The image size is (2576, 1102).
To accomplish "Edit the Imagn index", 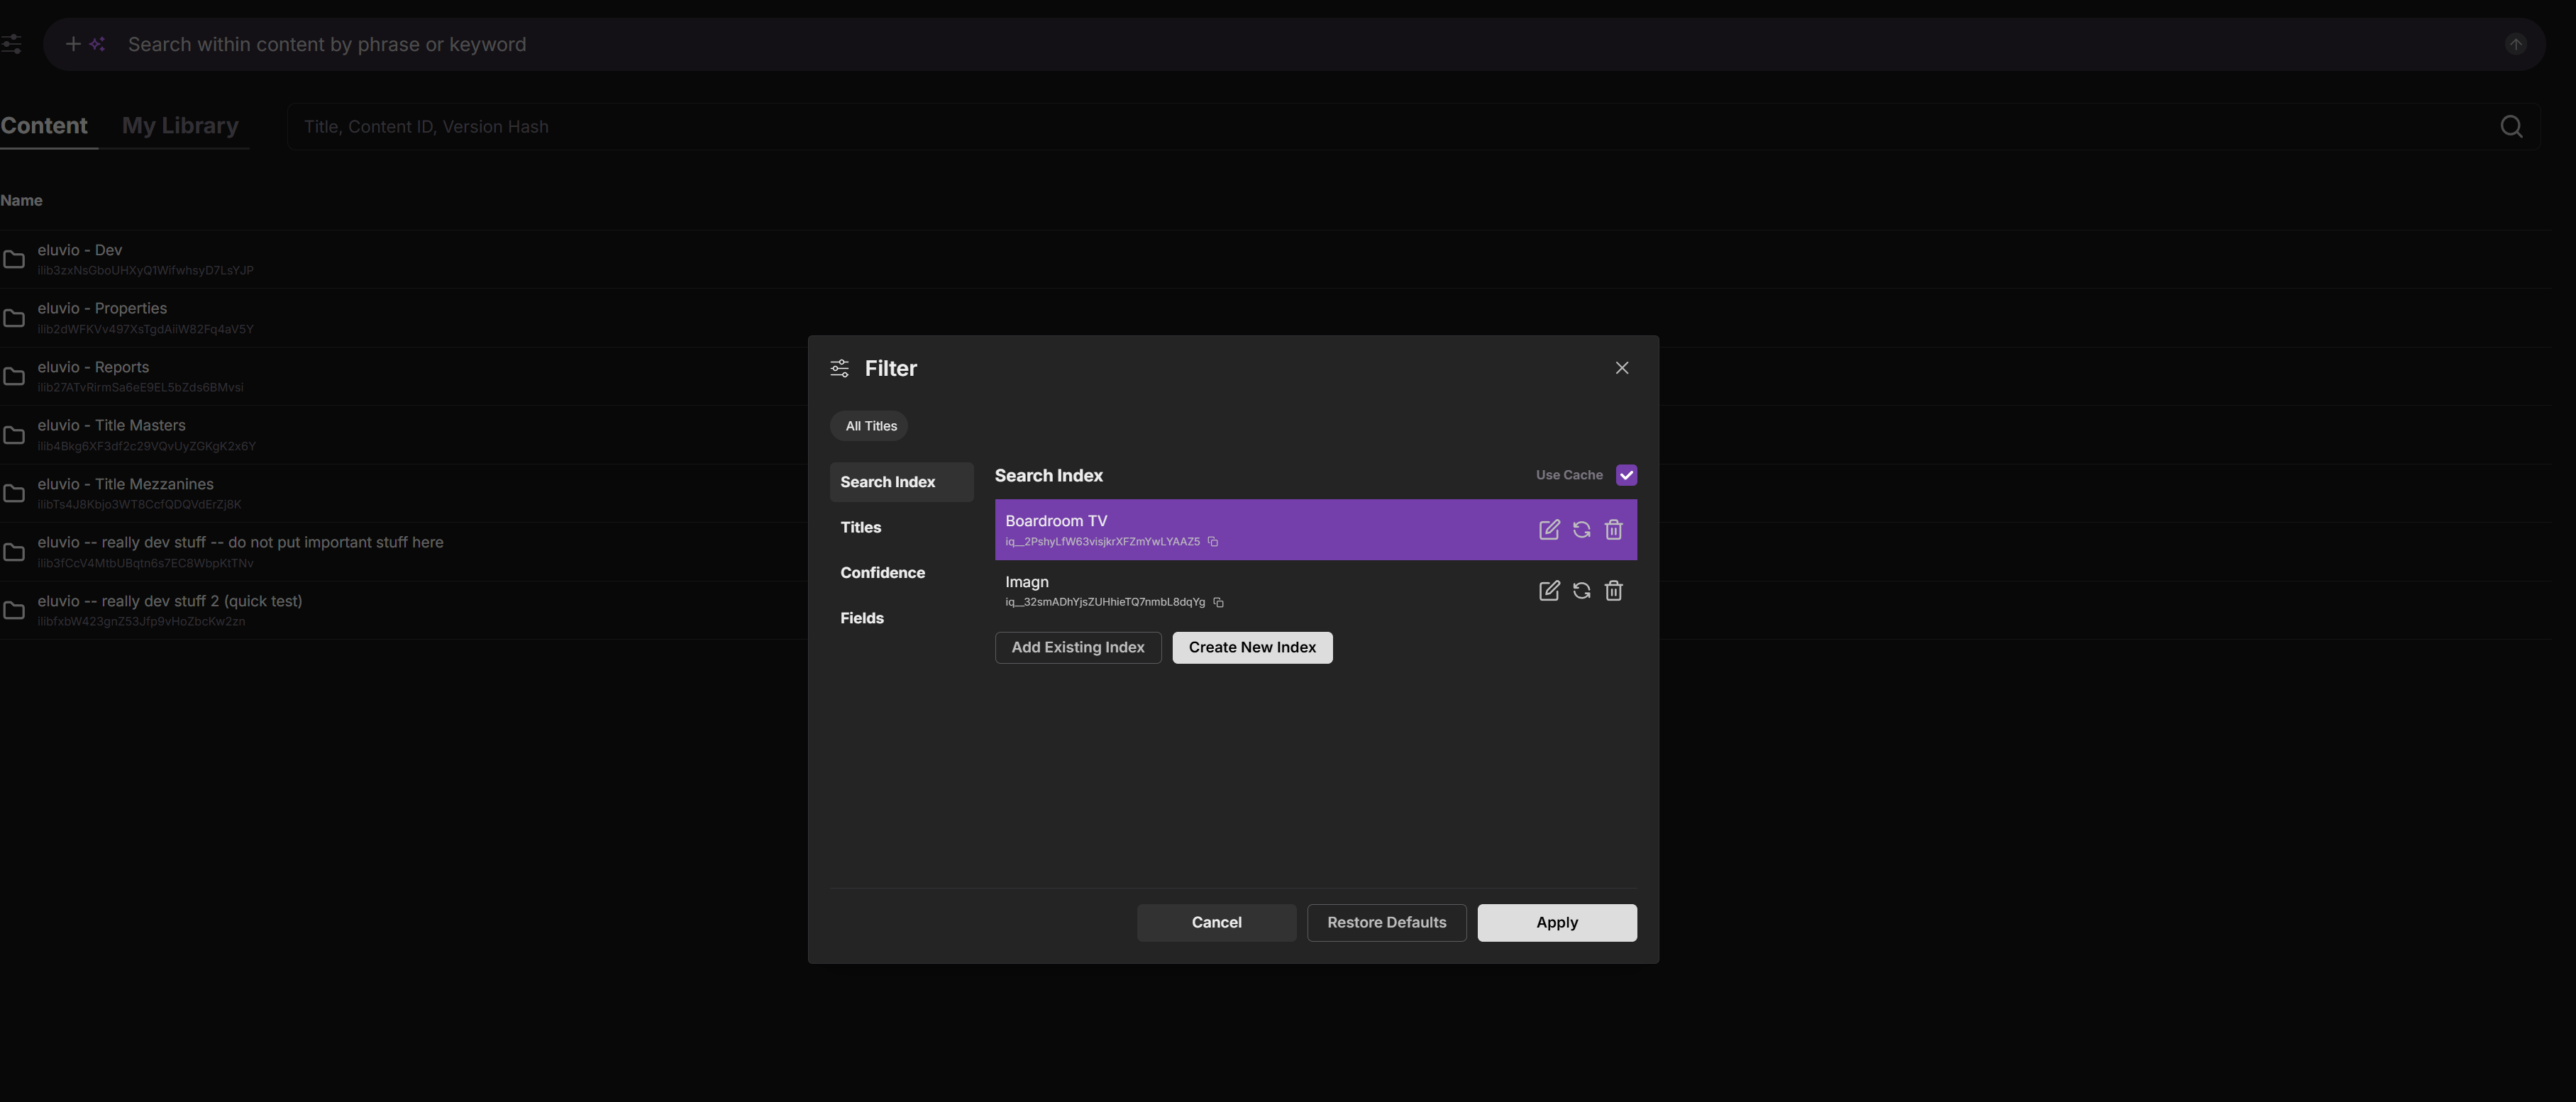I will coord(1548,591).
